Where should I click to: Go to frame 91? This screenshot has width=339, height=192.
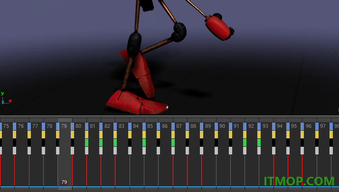point(236,126)
